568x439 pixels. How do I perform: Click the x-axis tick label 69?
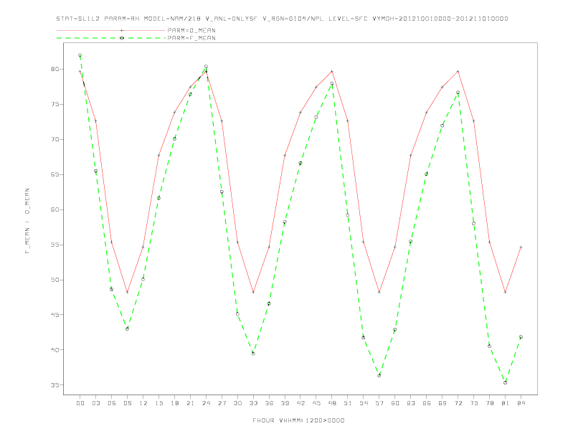pos(442,403)
